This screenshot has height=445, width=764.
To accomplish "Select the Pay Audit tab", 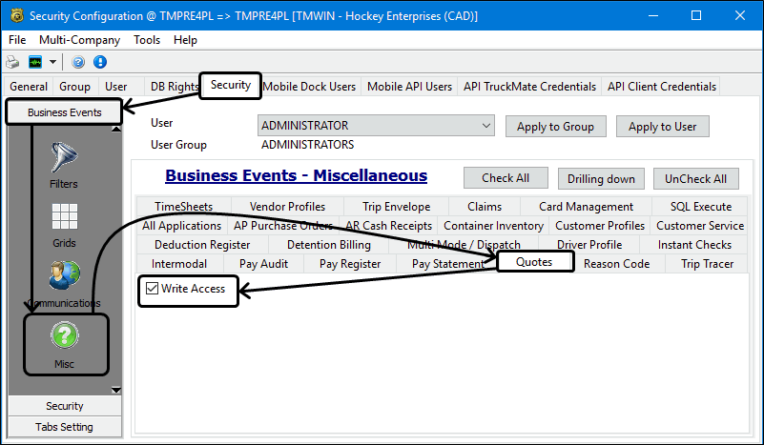I will [263, 264].
